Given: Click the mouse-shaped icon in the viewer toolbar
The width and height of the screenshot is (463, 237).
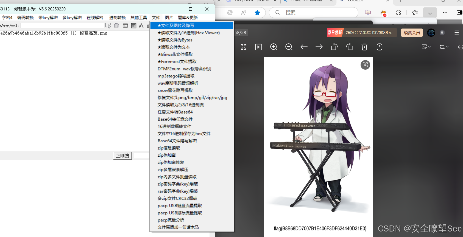Looking at the screenshot, I should pyautogui.click(x=380, y=47).
